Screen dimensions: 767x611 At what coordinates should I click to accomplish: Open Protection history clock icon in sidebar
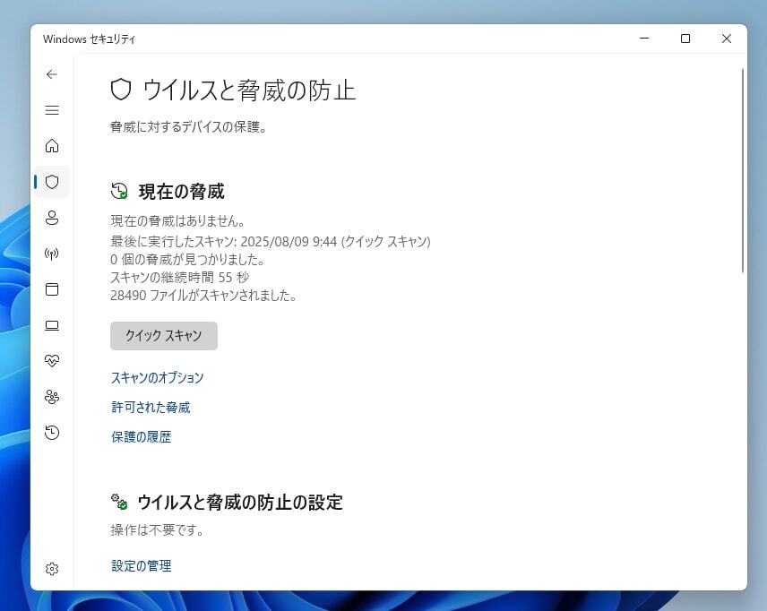[52, 433]
